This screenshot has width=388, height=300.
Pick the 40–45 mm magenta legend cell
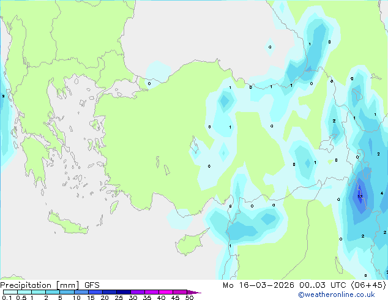click(x=166, y=292)
